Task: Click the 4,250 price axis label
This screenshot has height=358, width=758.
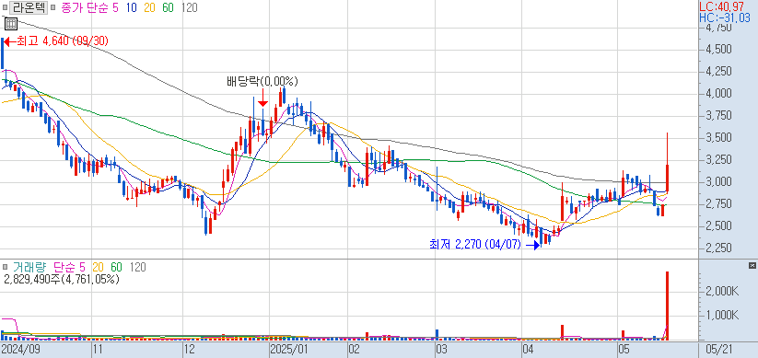Action: point(718,72)
